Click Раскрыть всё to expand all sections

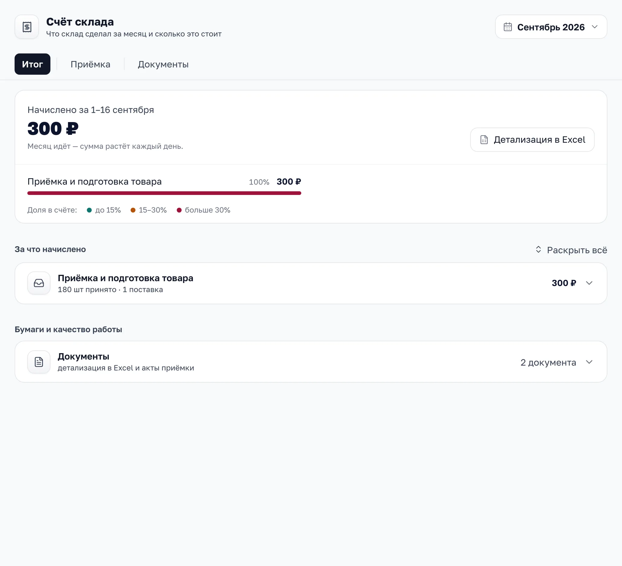pyautogui.click(x=571, y=250)
